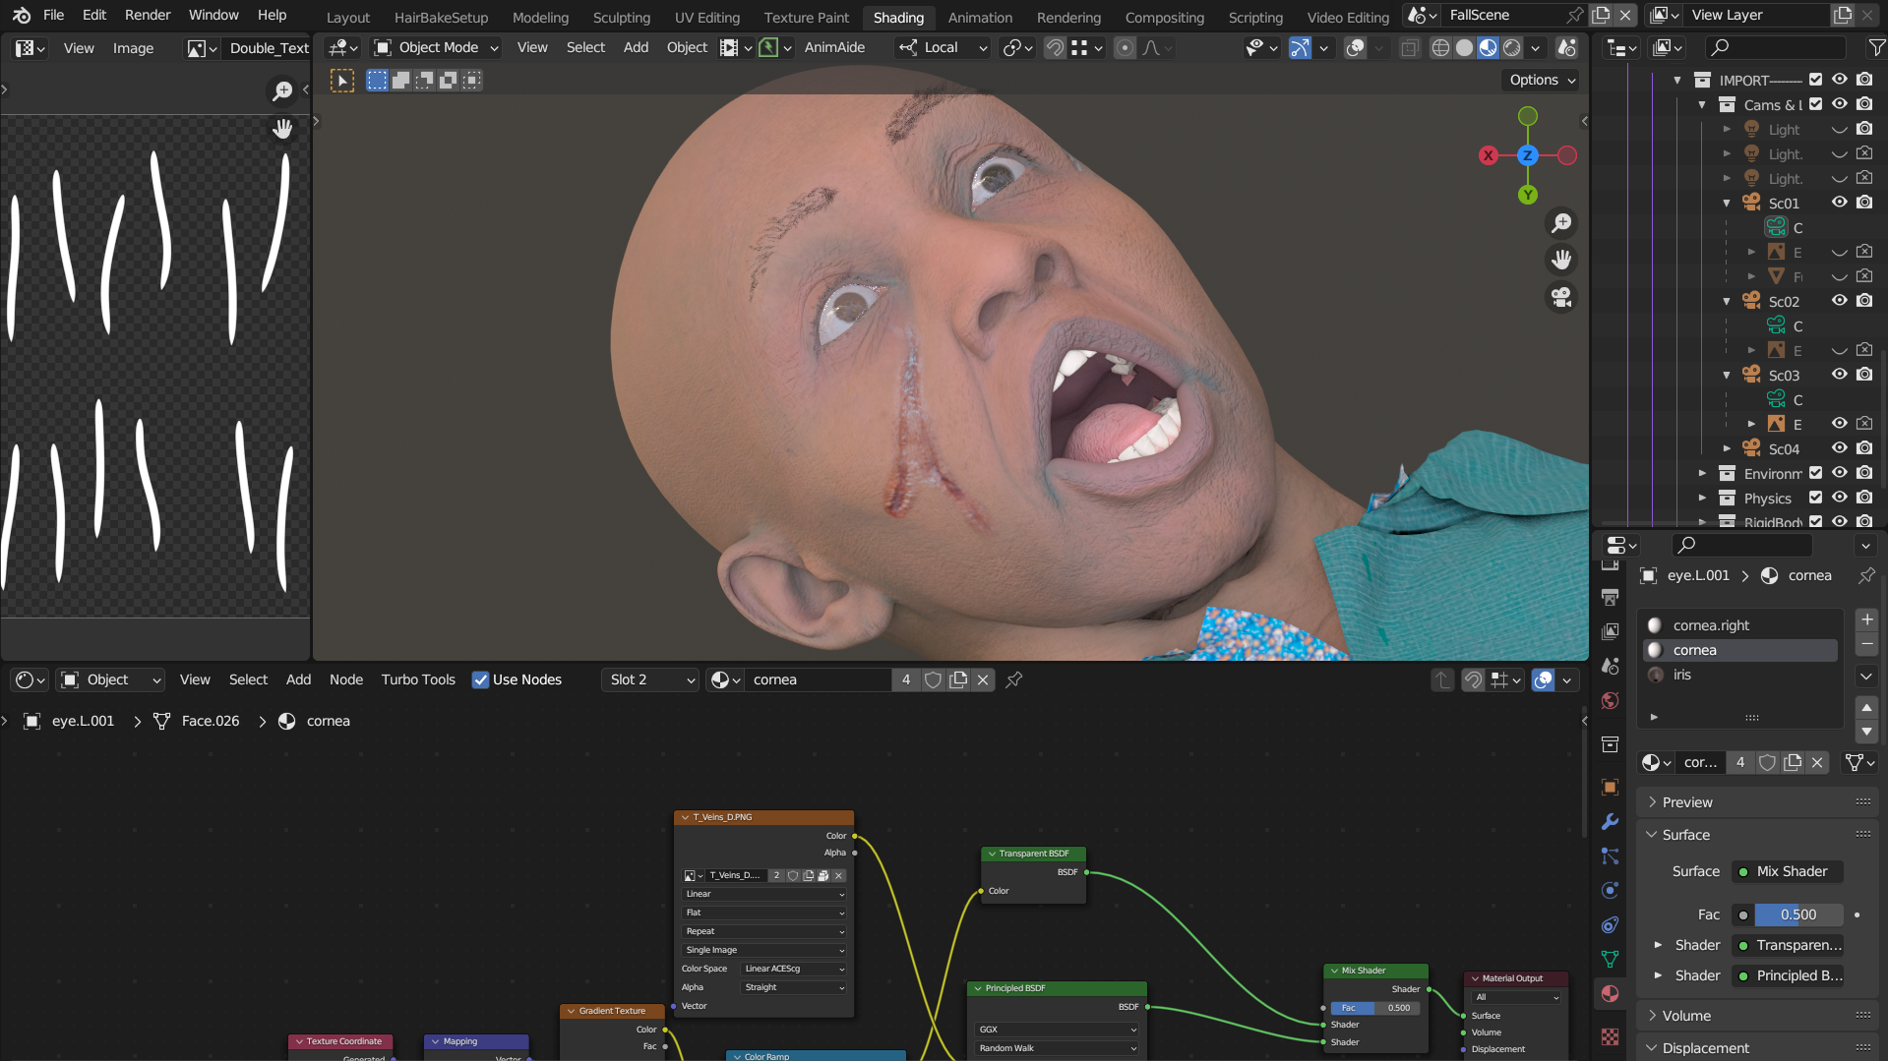Click the viewport zoom magnifier icon
The height and width of the screenshot is (1061, 1888).
pos(1561,223)
